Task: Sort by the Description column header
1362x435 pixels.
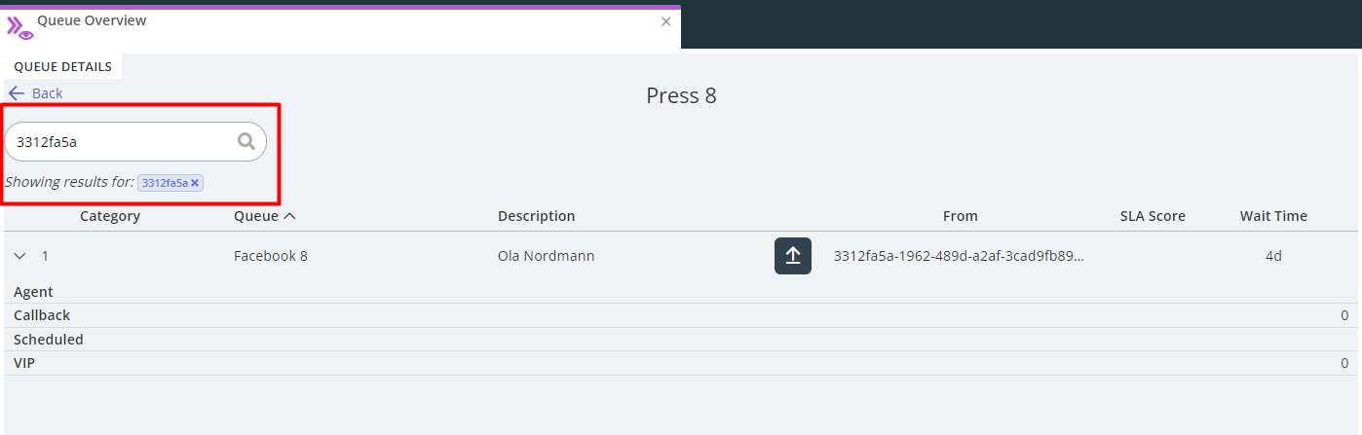Action: pos(536,216)
